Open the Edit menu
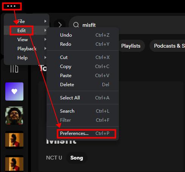Image resolution: width=185 pixels, height=172 pixels. 26,30
